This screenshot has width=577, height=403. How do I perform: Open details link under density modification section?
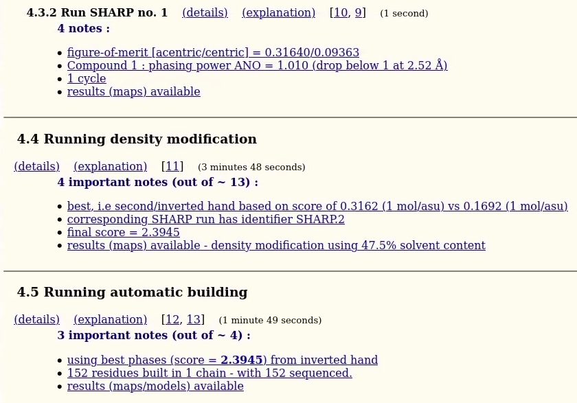tap(37, 167)
